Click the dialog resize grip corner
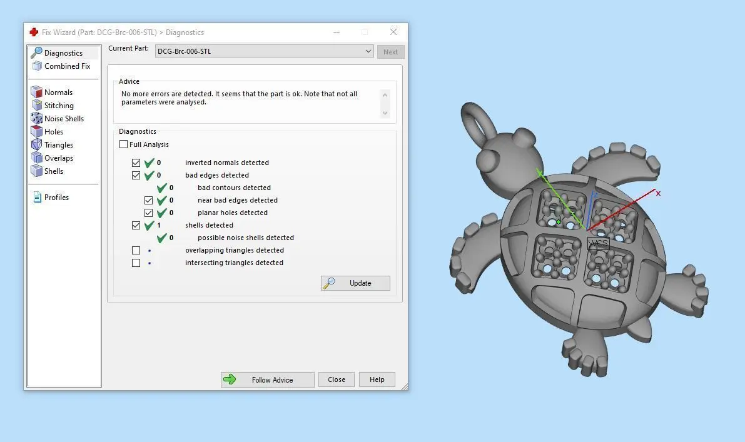The width and height of the screenshot is (745, 442). (404, 387)
